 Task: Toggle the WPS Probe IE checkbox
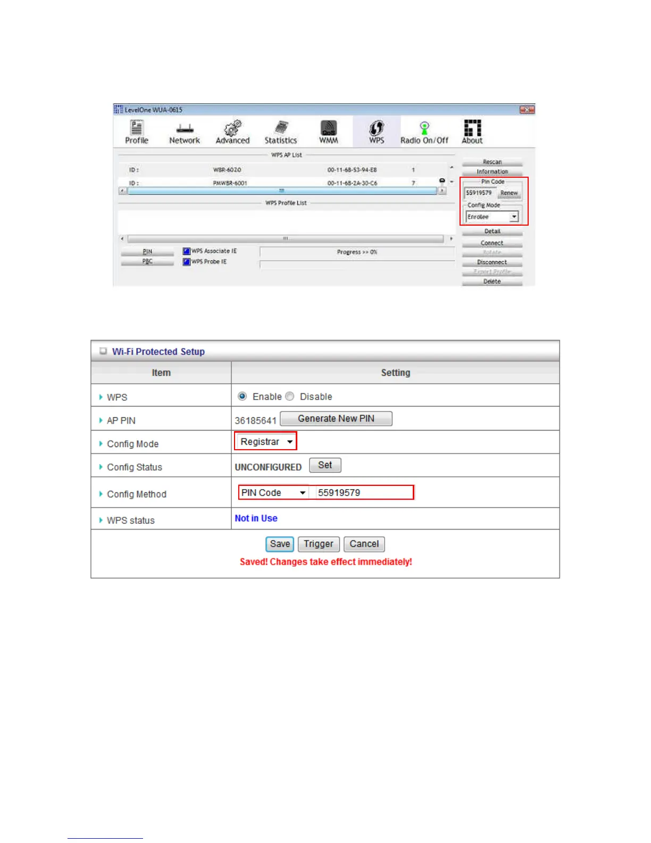click(x=186, y=262)
